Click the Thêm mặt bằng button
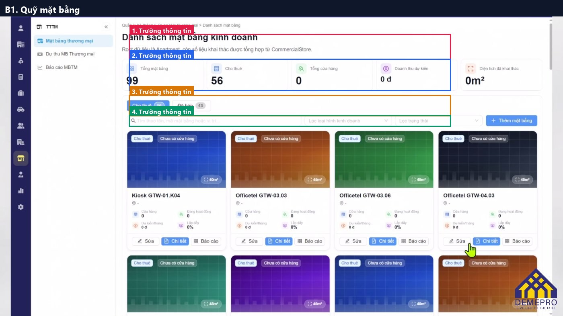This screenshot has width=563, height=316. 512,120
